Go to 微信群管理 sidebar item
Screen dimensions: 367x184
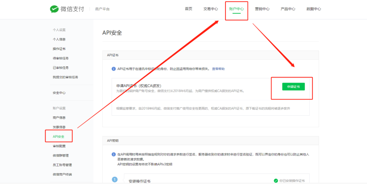pos(61,156)
